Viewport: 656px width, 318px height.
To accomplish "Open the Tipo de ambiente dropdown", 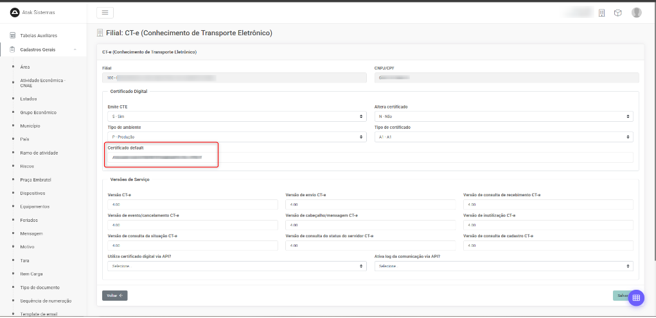I will pyautogui.click(x=237, y=137).
